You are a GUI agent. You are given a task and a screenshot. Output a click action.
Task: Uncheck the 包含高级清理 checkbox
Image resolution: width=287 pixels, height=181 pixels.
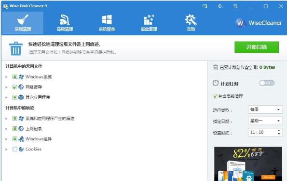215,96
